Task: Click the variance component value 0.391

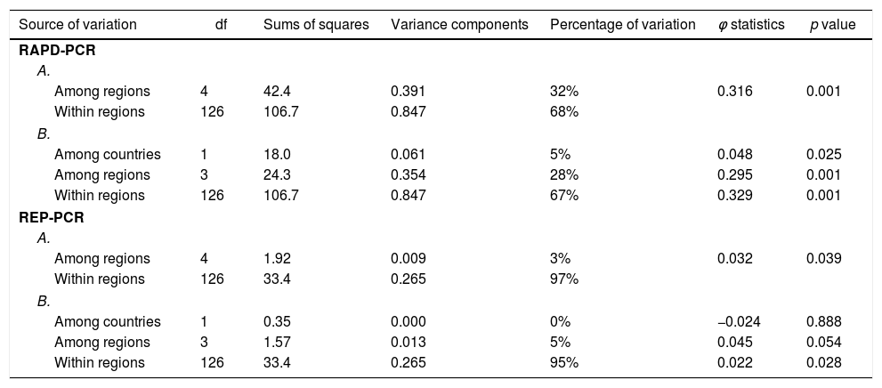Action: (x=409, y=91)
